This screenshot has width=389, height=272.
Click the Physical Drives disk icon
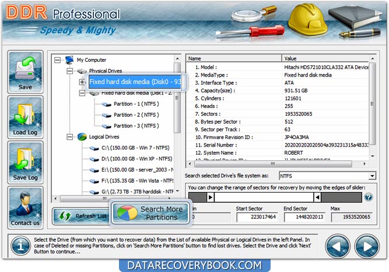pos(82,71)
